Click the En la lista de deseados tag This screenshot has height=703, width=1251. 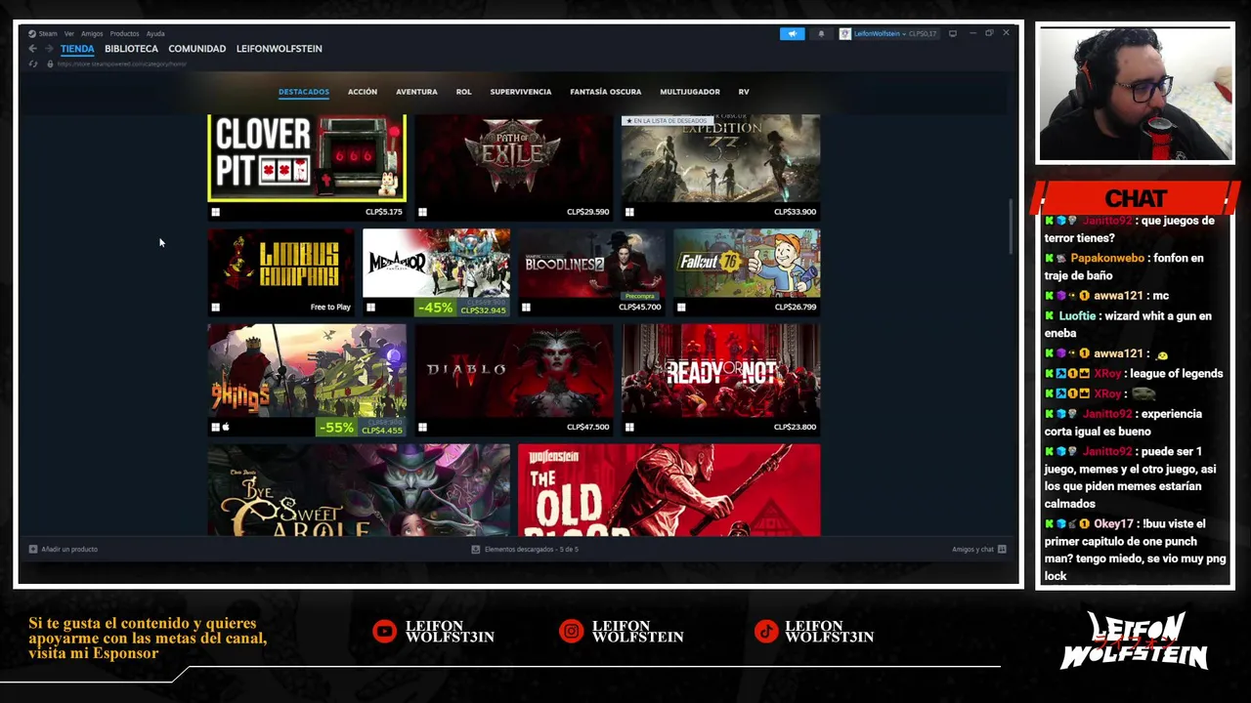666,120
